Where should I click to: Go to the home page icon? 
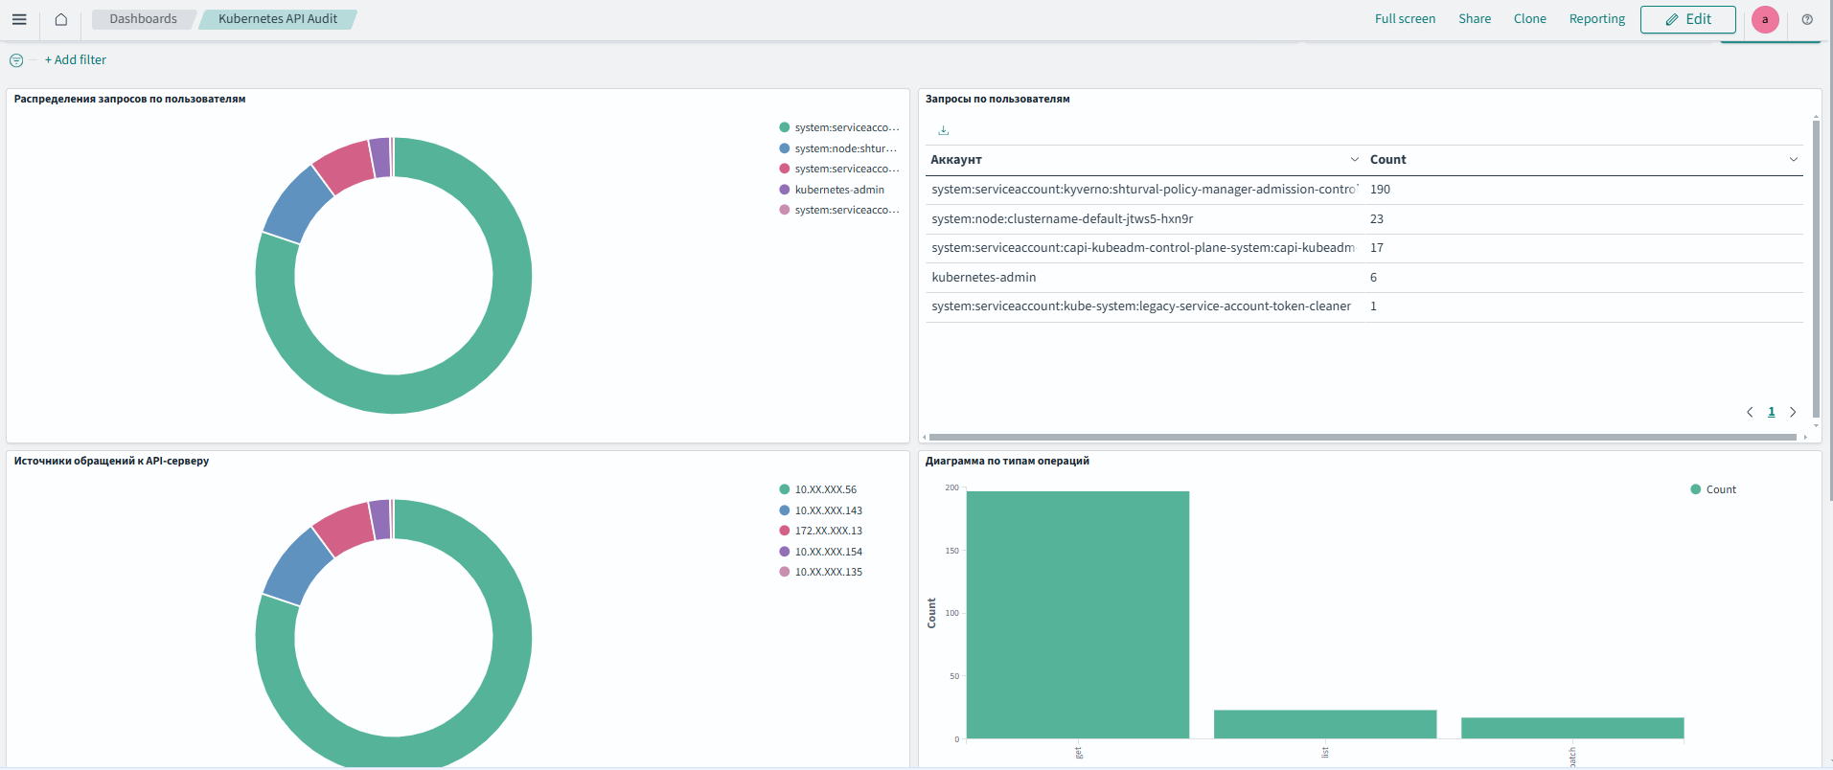[x=61, y=19]
